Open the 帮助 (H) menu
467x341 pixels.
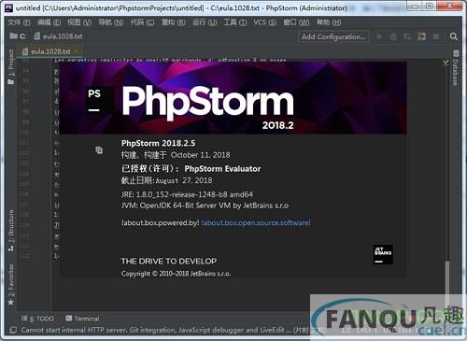pos(329,22)
